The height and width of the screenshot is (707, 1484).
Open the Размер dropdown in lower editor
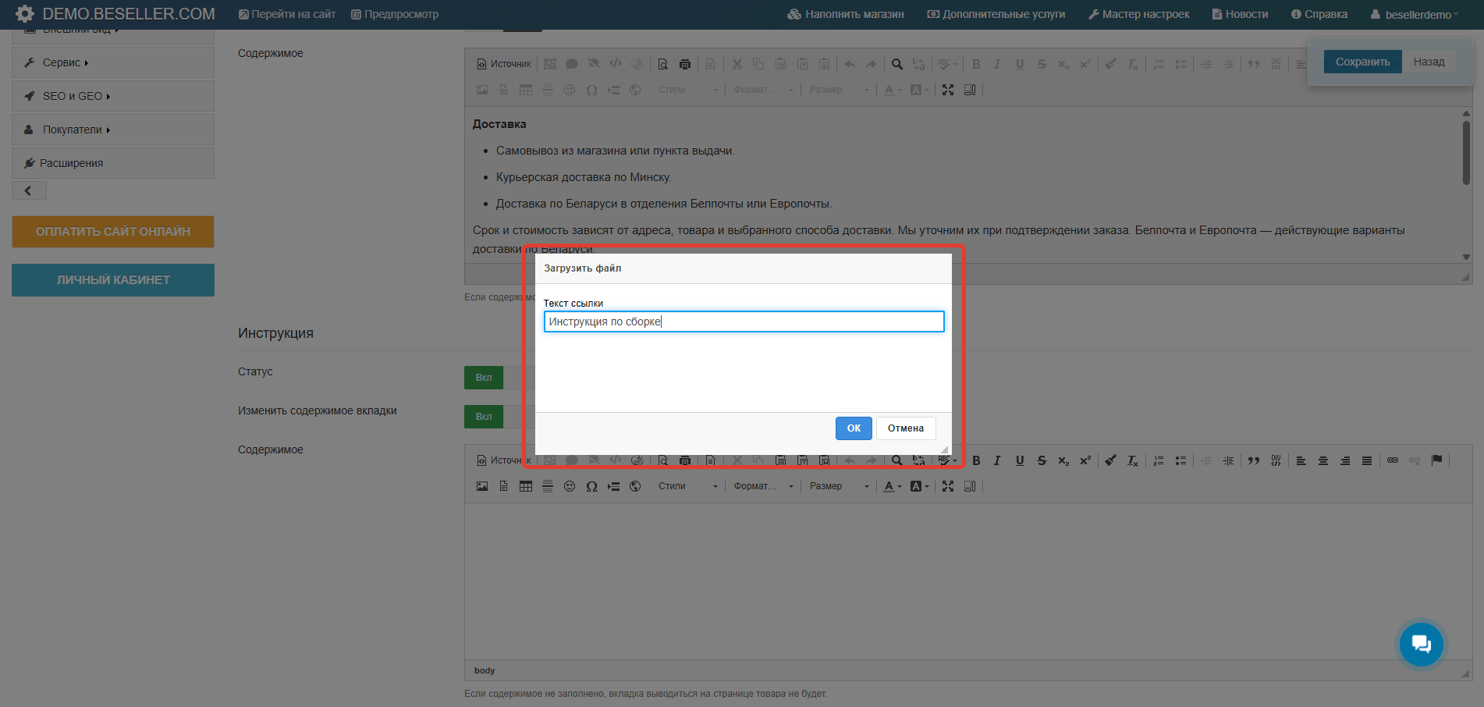click(839, 486)
